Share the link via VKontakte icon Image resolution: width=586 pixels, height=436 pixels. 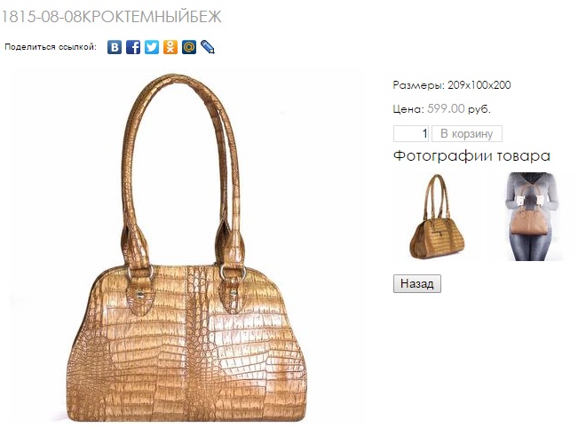coord(115,47)
